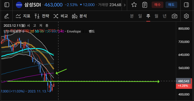Image resolution: width=194 pixels, height=101 pixels.
Task: Click the 560,000 price axis label
Action: click(x=184, y=68)
